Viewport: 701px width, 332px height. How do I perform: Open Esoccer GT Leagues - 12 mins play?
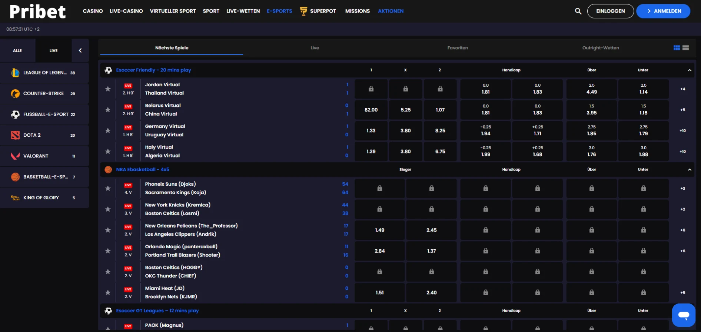click(x=157, y=311)
